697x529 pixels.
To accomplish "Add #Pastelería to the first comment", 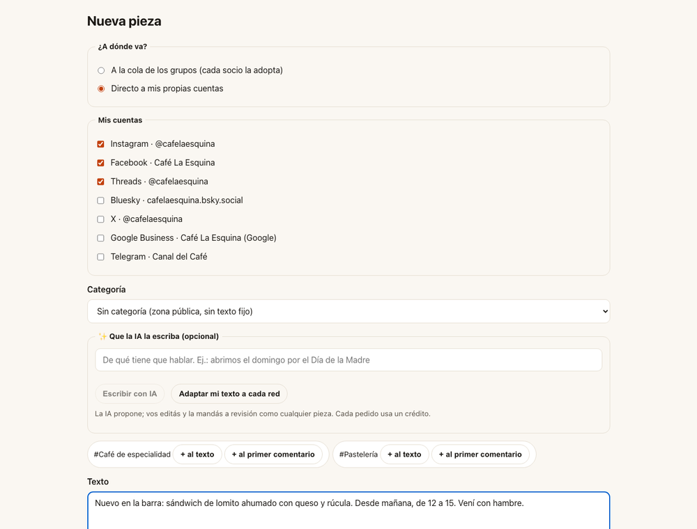I will 480,455.
